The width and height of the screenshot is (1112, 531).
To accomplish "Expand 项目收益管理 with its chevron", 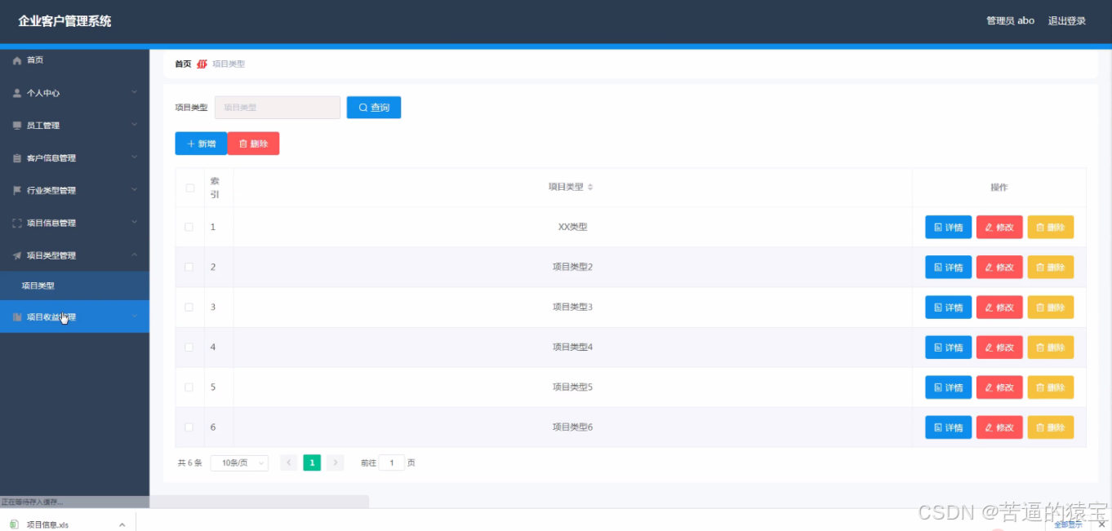I will tap(135, 316).
